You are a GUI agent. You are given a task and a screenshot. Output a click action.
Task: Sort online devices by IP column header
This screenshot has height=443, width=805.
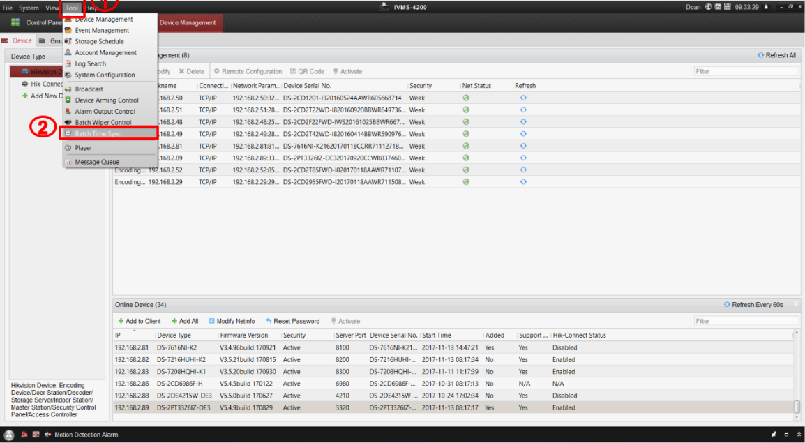(x=133, y=336)
